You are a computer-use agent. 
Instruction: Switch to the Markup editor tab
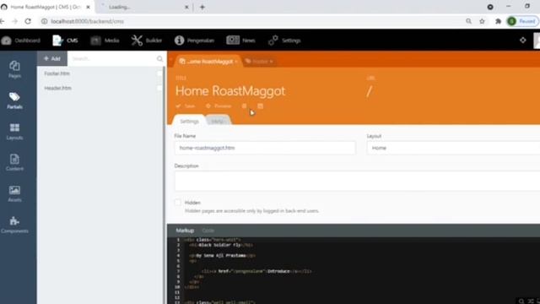[x=185, y=231]
